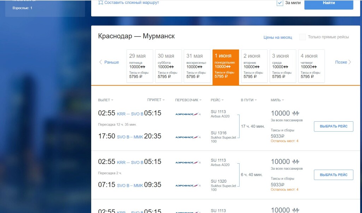The image size is (362, 213).
Task: Uncheck the За мили checkbox
Action: pyautogui.click(x=280, y=3)
